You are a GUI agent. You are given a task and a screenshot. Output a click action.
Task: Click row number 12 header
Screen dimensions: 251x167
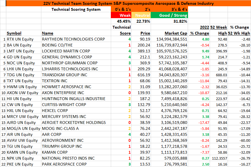click(3, 105)
